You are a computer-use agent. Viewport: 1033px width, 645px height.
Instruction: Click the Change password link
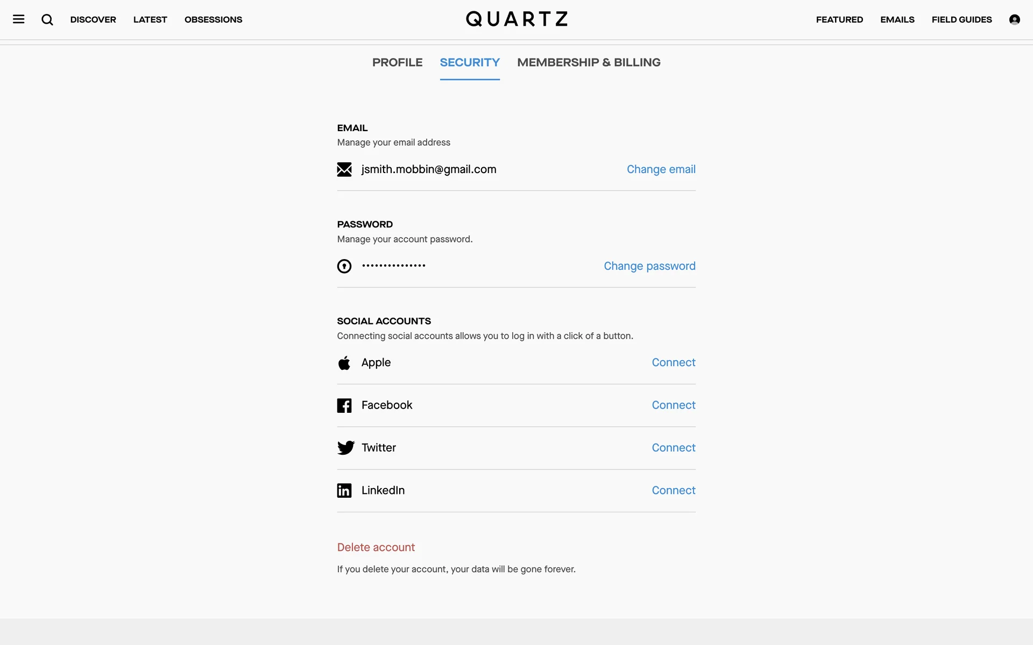coord(649,266)
